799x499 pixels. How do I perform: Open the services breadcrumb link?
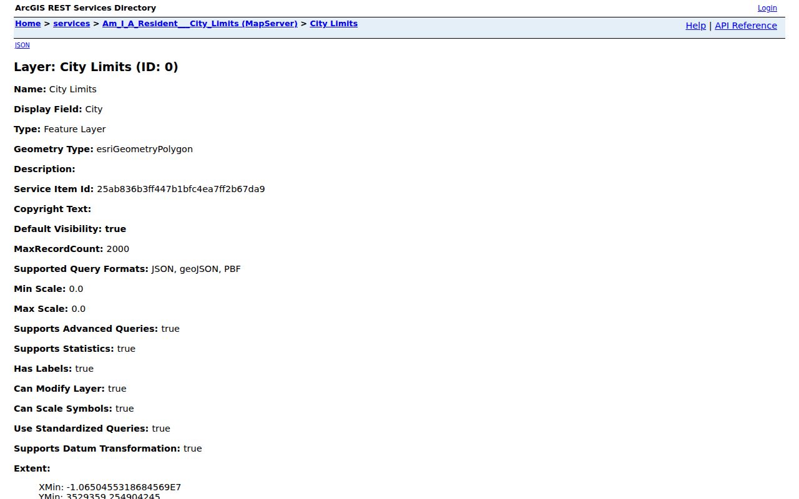tap(71, 24)
